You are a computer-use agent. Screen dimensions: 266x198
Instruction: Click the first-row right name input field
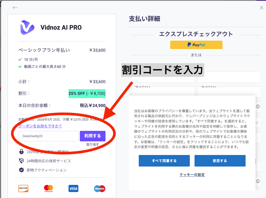click(229, 77)
